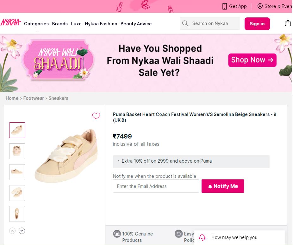Screen dimensions: 293x245
Task: Open the Categories menu
Action: (36, 24)
